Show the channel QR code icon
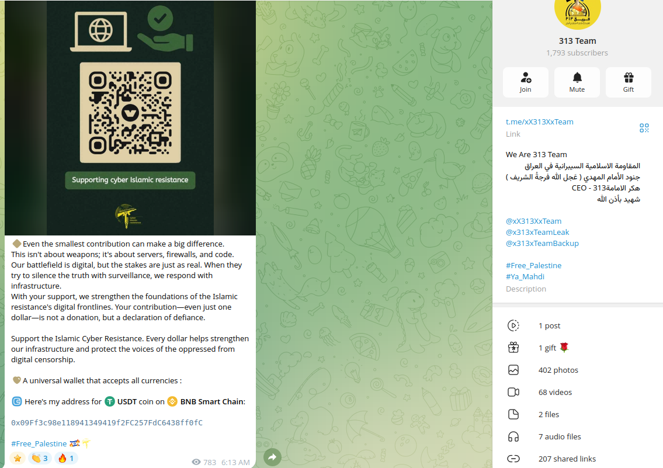663x468 pixels. pyautogui.click(x=644, y=128)
